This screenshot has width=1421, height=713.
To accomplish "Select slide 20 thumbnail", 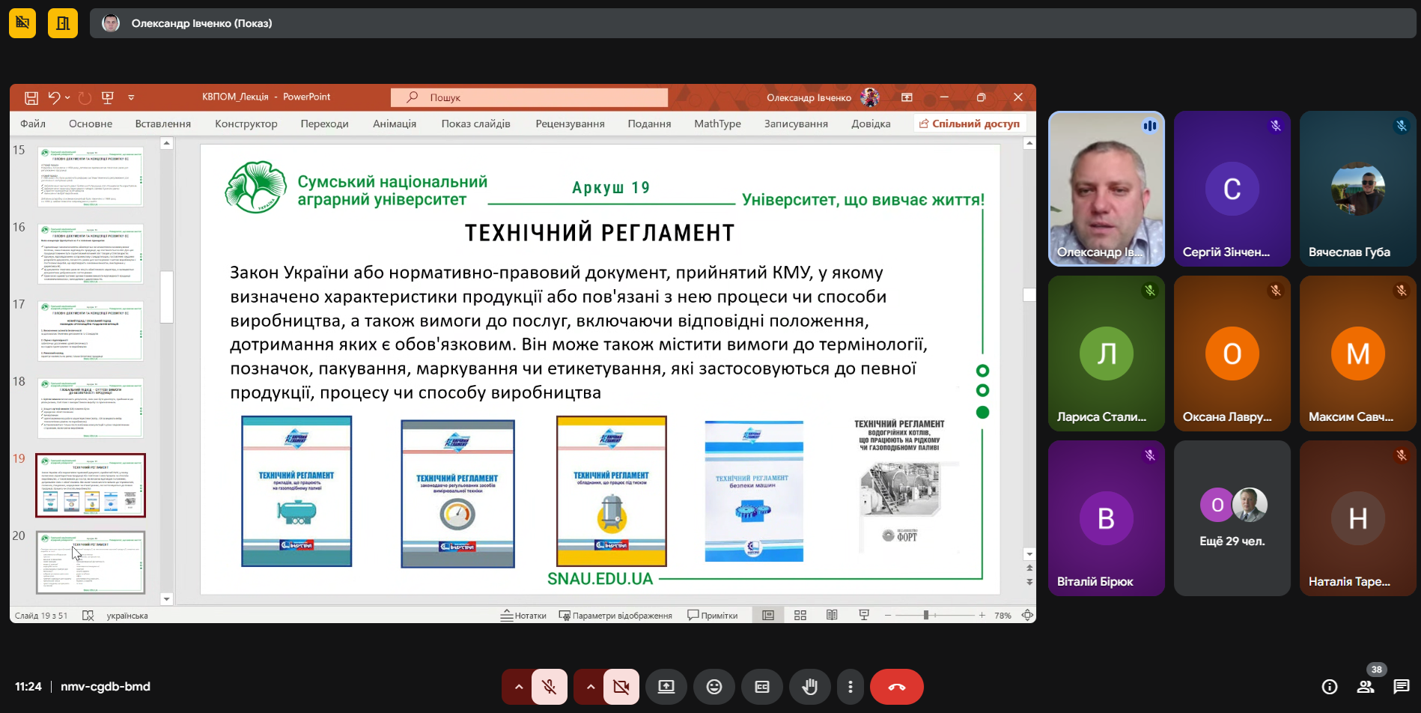I will tap(91, 562).
